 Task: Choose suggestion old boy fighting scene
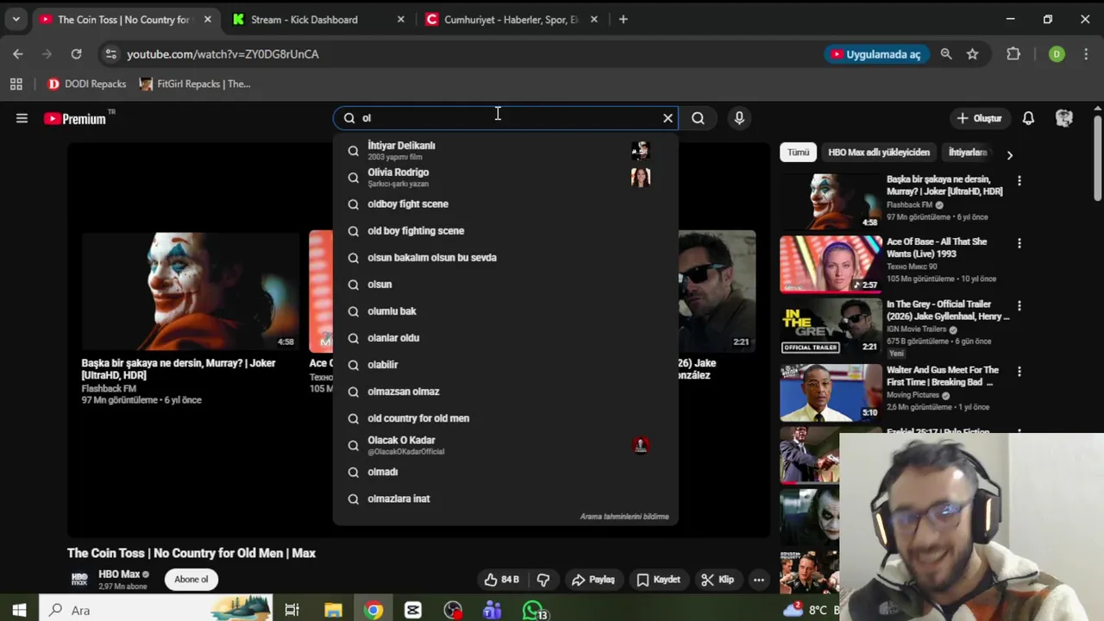(x=505, y=231)
